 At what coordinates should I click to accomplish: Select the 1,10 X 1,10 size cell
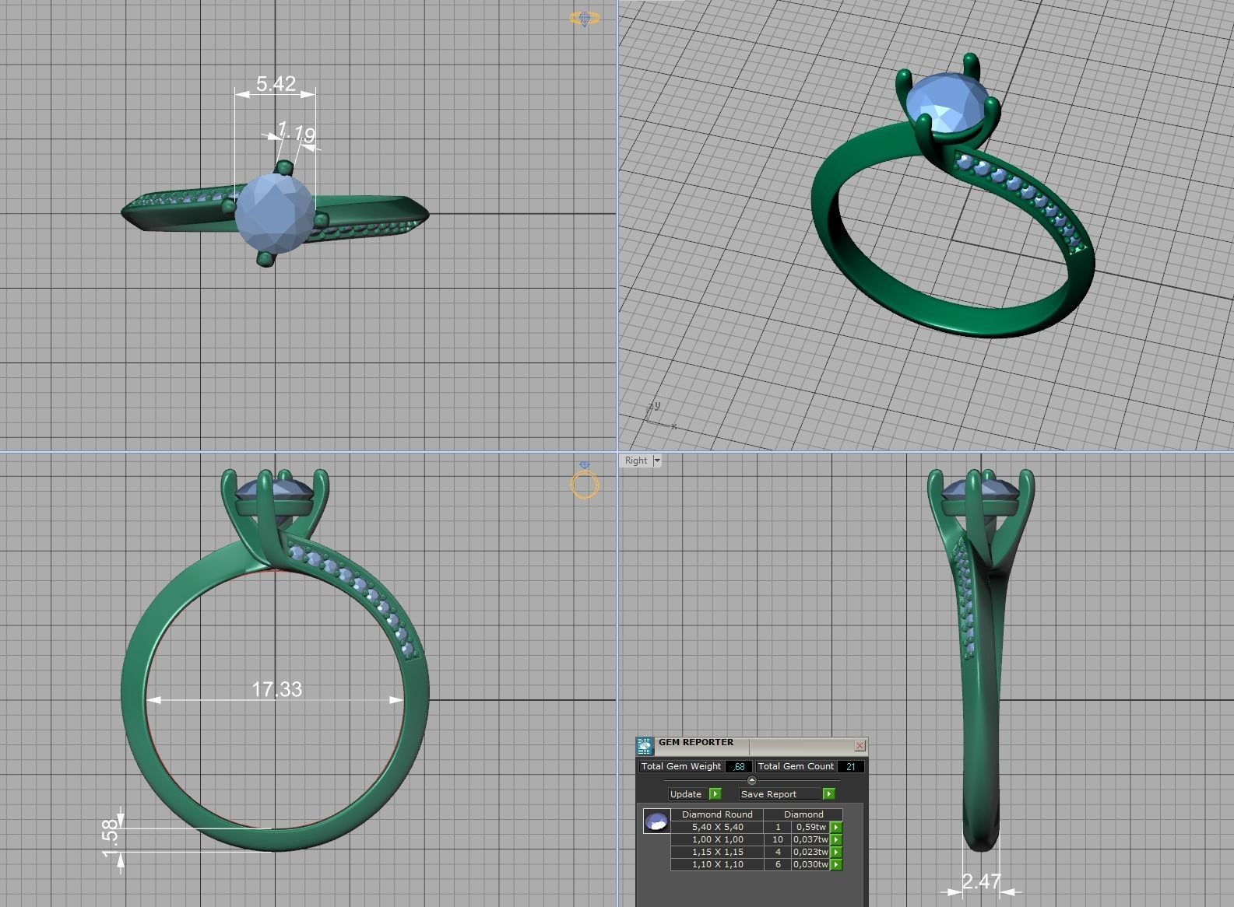point(717,864)
